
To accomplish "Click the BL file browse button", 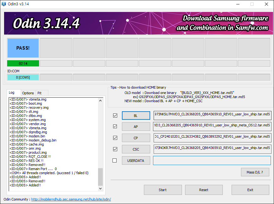I will tap(136, 116).
